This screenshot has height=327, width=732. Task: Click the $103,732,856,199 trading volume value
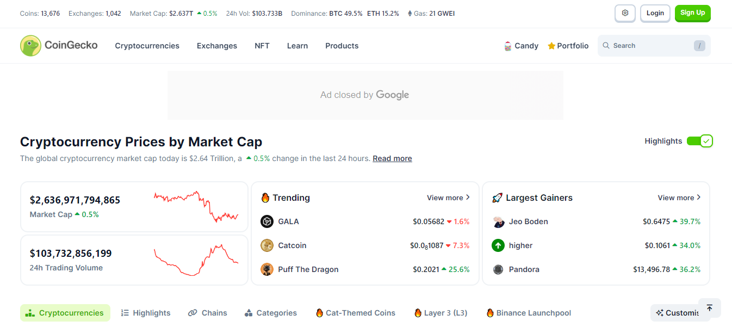point(71,254)
